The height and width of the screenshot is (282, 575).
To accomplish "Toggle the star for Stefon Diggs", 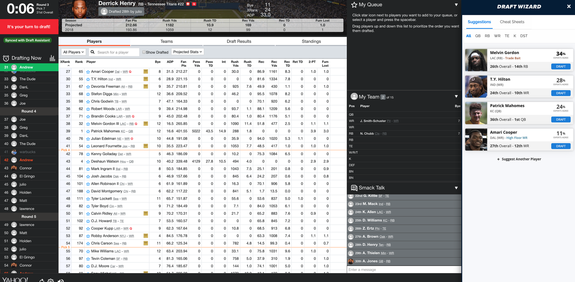I will [88, 94].
